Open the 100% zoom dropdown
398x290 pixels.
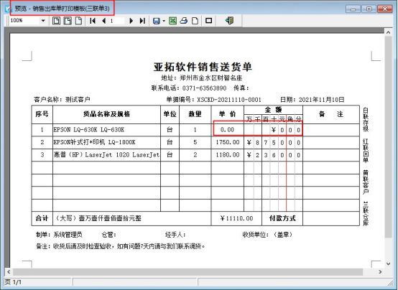43,21
